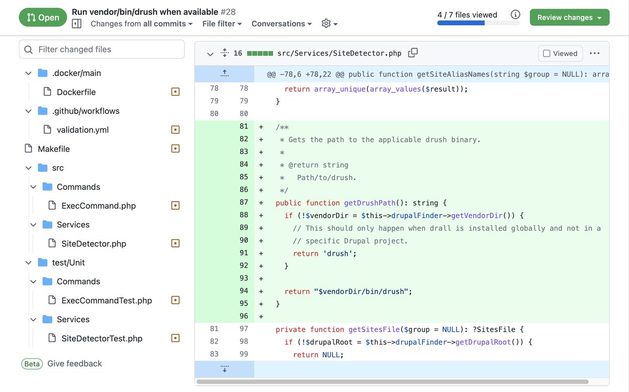Click the modified marker next to ExecCommand.php

tap(176, 205)
